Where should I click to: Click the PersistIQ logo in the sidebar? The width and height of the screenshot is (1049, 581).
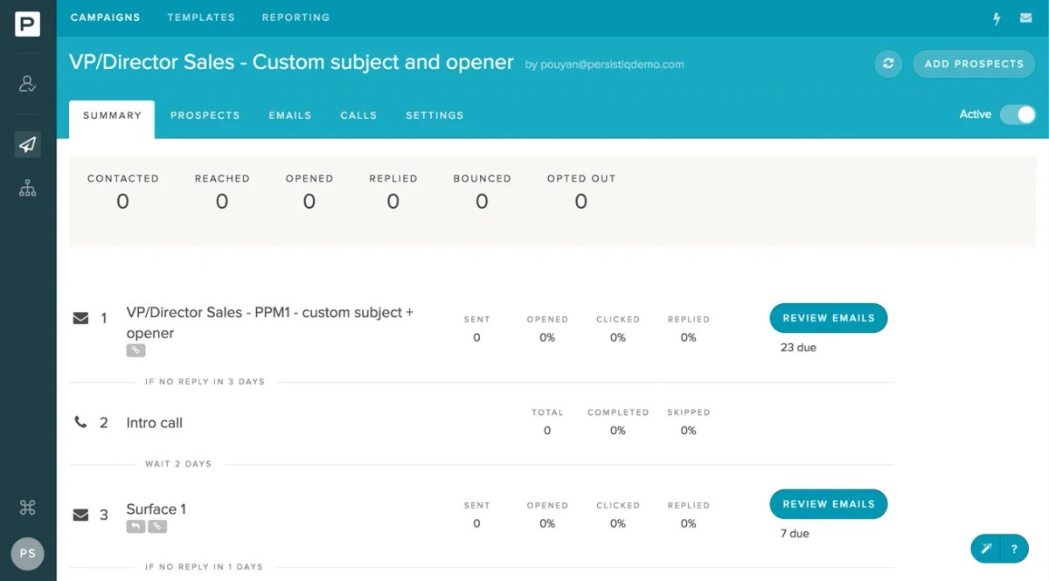(x=28, y=24)
